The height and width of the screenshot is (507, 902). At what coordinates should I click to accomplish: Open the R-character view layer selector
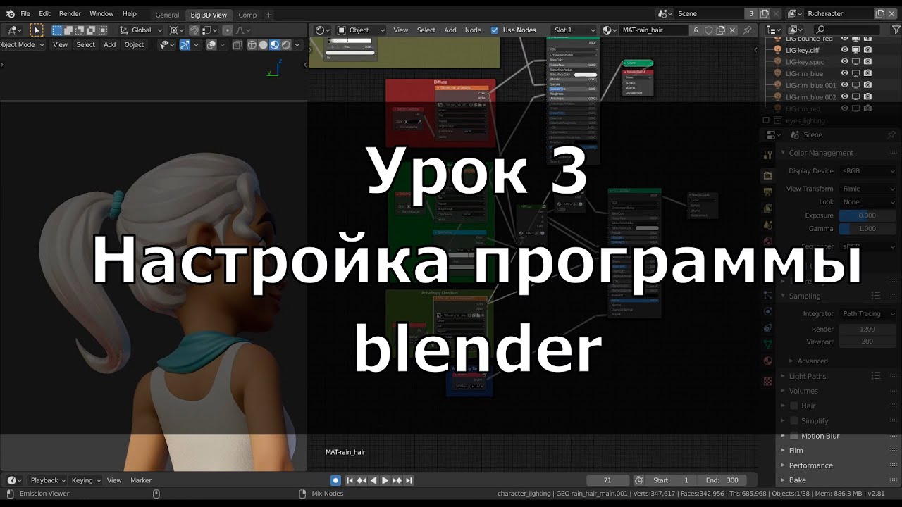tap(795, 13)
